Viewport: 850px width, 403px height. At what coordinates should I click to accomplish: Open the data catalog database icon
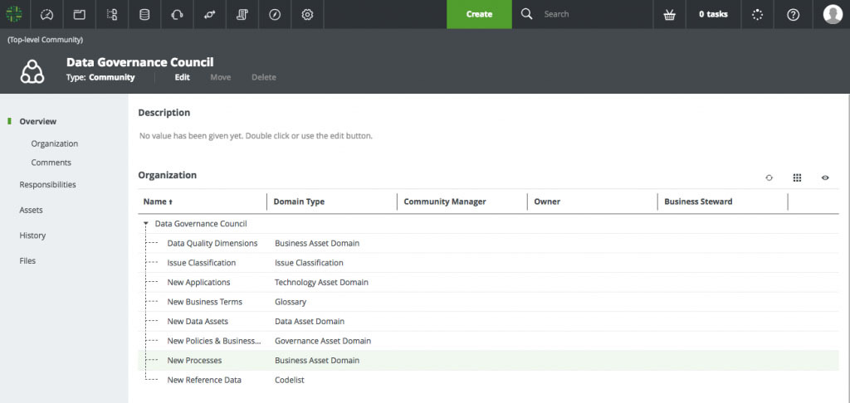pyautogui.click(x=144, y=15)
